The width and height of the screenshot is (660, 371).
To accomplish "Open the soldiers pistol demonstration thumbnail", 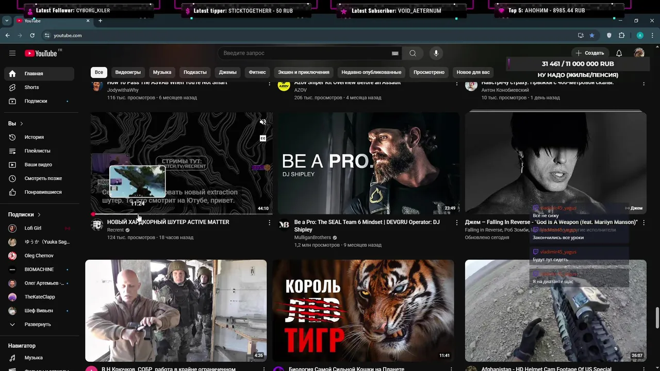I will point(176,311).
